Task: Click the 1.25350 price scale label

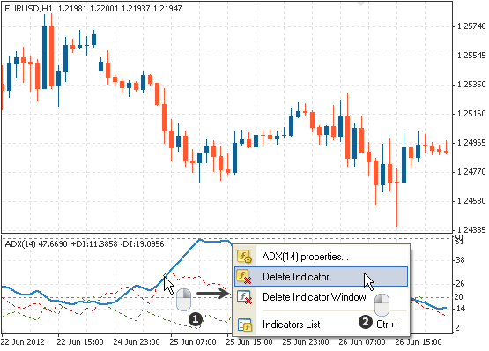Action: (x=470, y=85)
